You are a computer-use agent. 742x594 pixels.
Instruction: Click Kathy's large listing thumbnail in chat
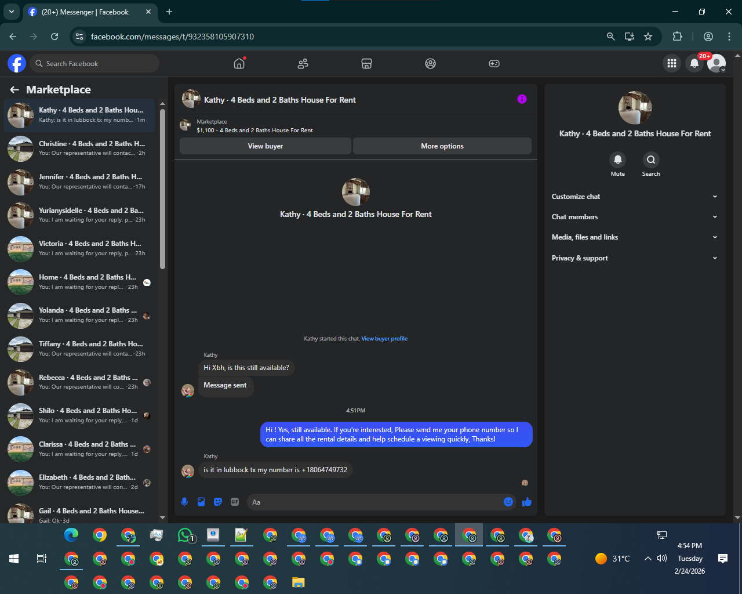point(356,192)
